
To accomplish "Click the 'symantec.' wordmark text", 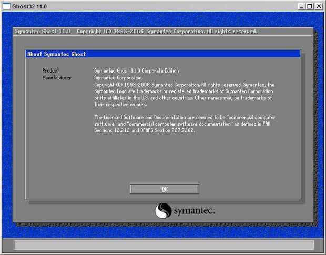I will click(x=194, y=211).
